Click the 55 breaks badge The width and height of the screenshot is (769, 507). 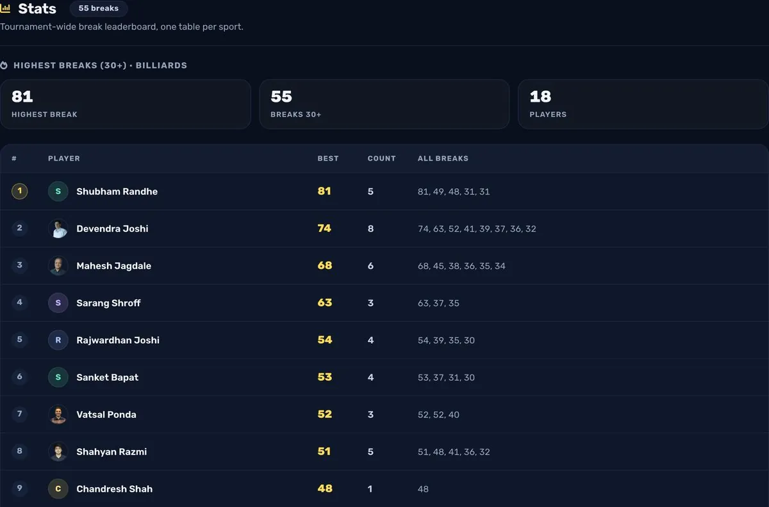tap(99, 8)
